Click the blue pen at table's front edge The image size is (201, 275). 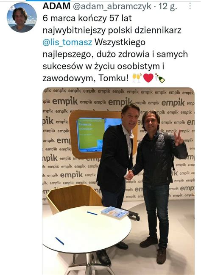(60, 241)
